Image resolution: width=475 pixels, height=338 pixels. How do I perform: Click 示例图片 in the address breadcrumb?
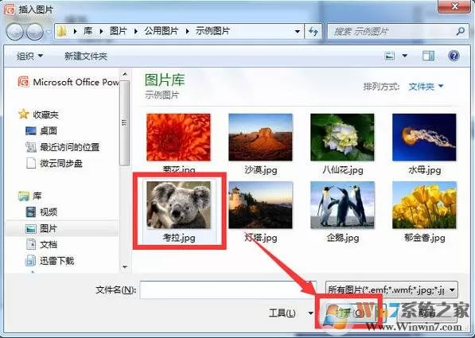pos(213,31)
